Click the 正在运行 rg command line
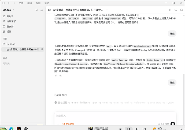This screenshot has height=130, width=185. [114, 103]
